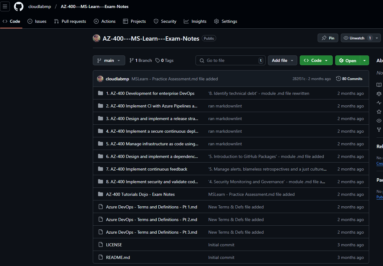This screenshot has width=383, height=266.
Task: Open 'ran markdownlint' message on 2. AZ-400 row
Action: pos(225,106)
